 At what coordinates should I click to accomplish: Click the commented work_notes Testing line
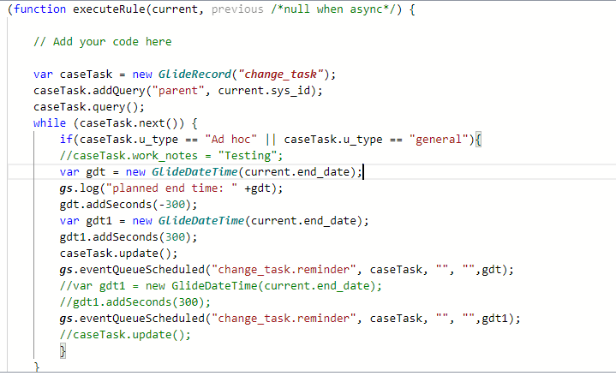pos(171,156)
